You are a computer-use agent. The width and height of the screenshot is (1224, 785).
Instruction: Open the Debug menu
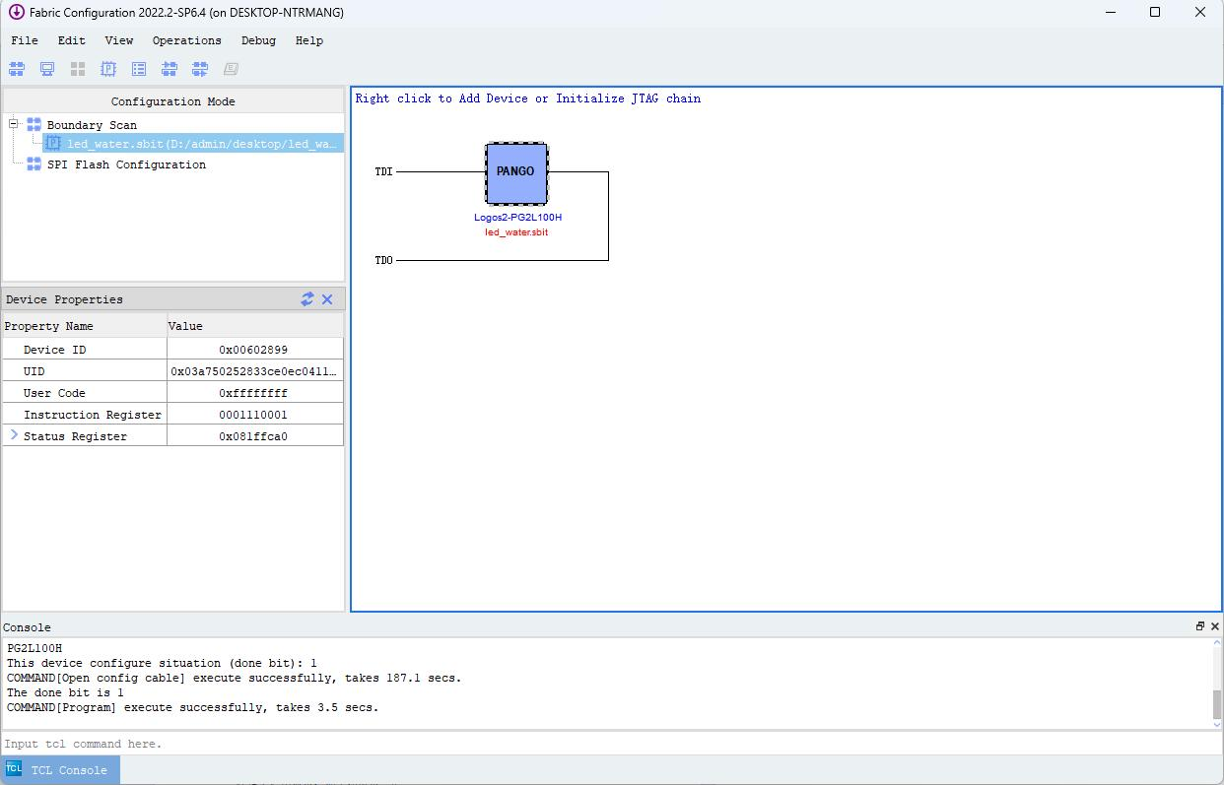click(258, 40)
